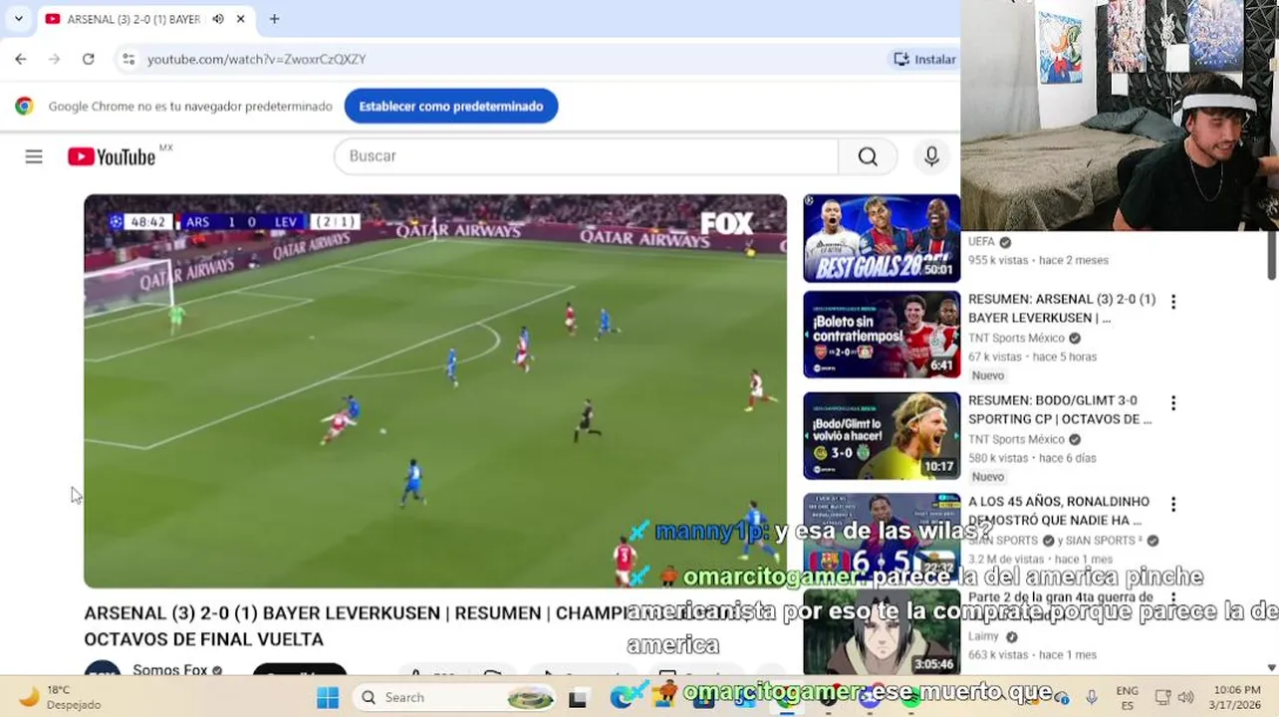The height and width of the screenshot is (717, 1279).
Task: Mute the tab using its speaker icon
Action: point(218,19)
